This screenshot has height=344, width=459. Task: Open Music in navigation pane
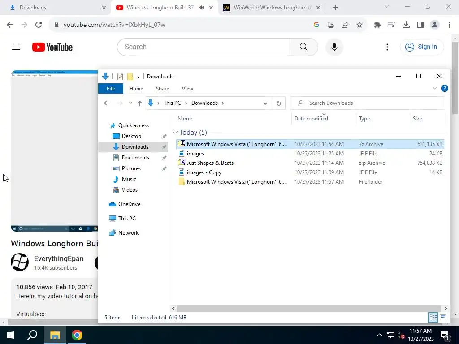coord(129,179)
